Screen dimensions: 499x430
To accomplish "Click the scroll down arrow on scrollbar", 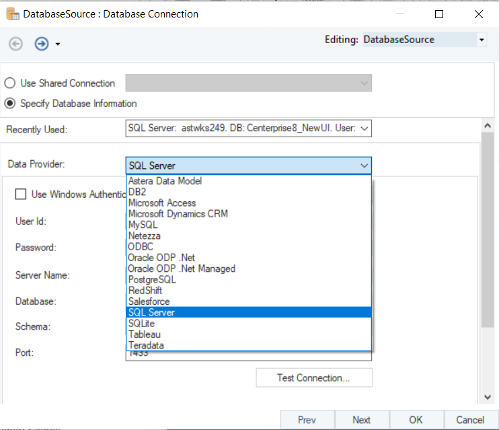I will click(x=488, y=397).
